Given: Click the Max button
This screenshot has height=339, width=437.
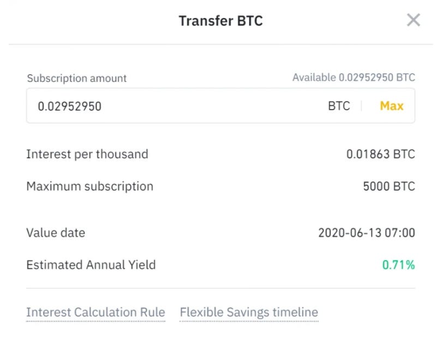Looking at the screenshot, I should (x=392, y=106).
